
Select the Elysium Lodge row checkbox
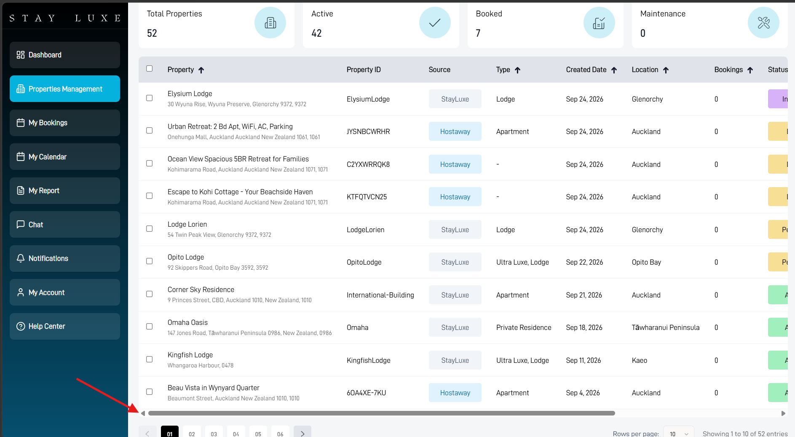[150, 98]
